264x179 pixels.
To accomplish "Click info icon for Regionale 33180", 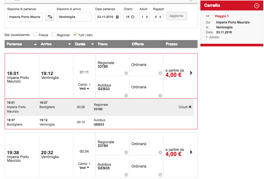I will [126, 73].
